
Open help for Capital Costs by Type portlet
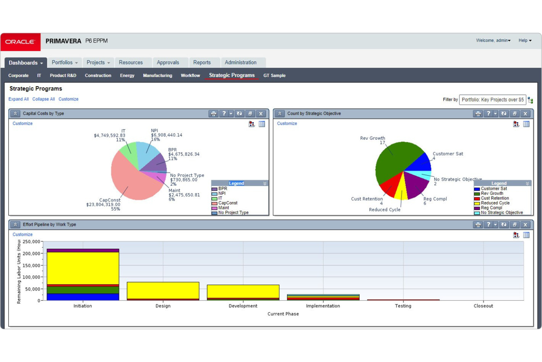[x=224, y=114]
